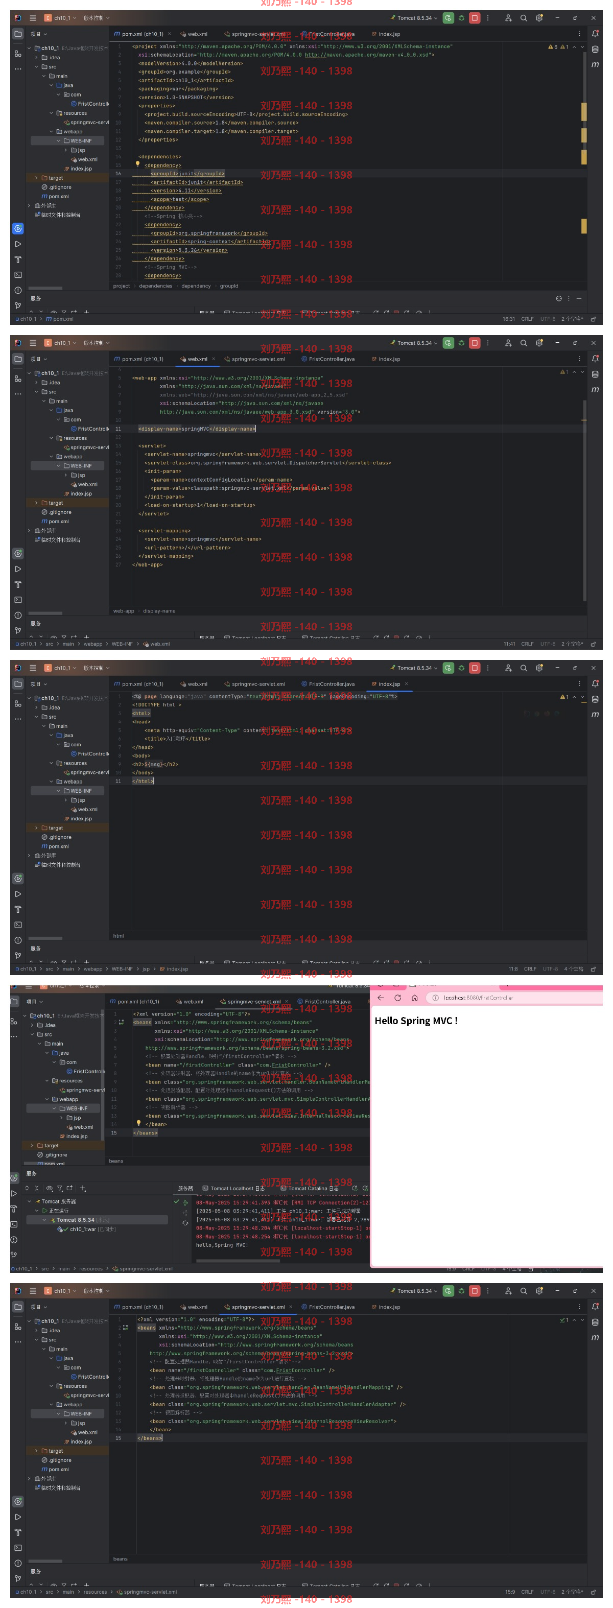Click the project panel horizontal scrollbar in pom.xml window

45,289
